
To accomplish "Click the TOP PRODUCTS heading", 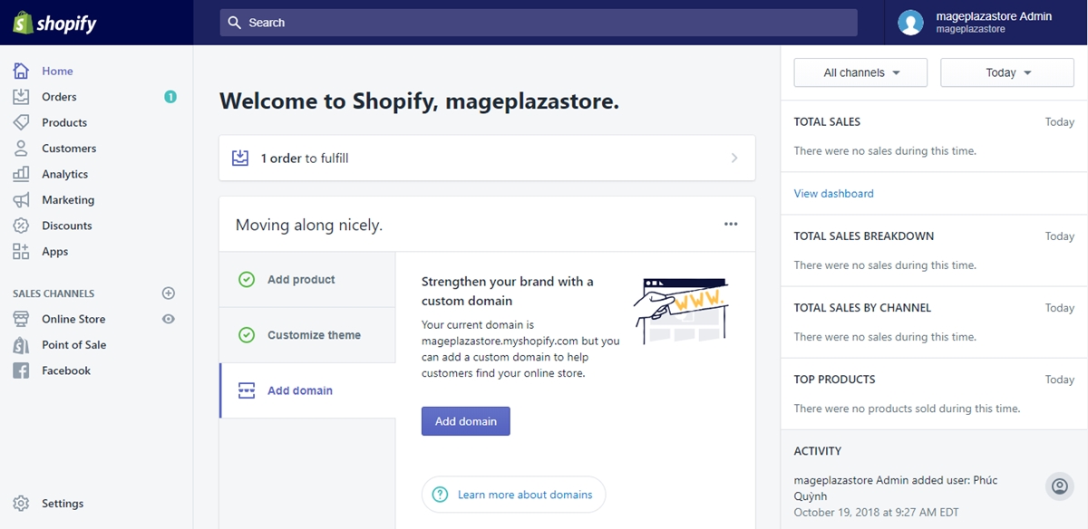I will [834, 380].
